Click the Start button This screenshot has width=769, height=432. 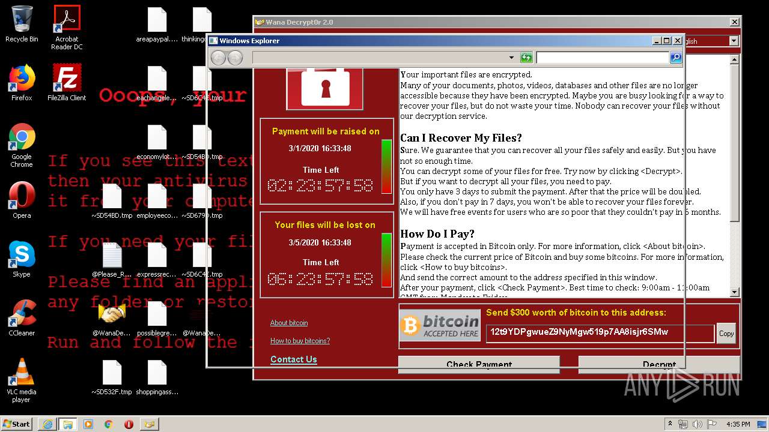point(17,424)
